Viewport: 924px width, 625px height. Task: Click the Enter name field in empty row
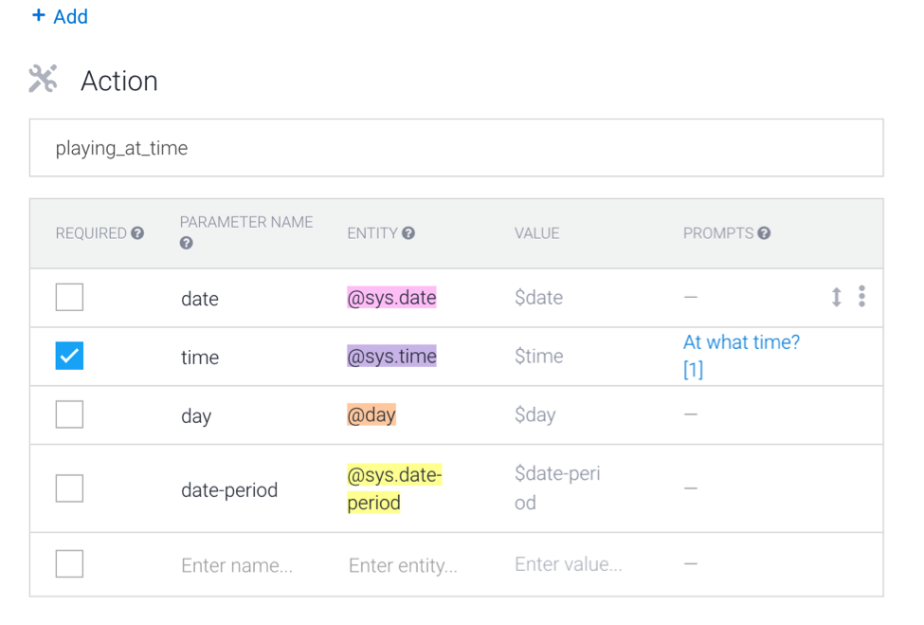point(237,565)
